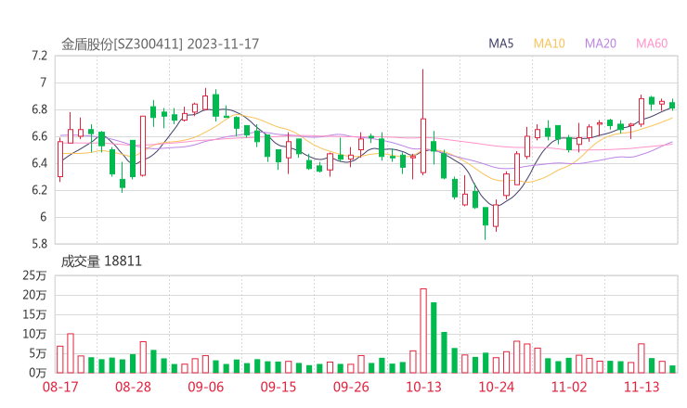Click the last green candlestick on the right
The height and width of the screenshot is (408, 687).
point(672,105)
